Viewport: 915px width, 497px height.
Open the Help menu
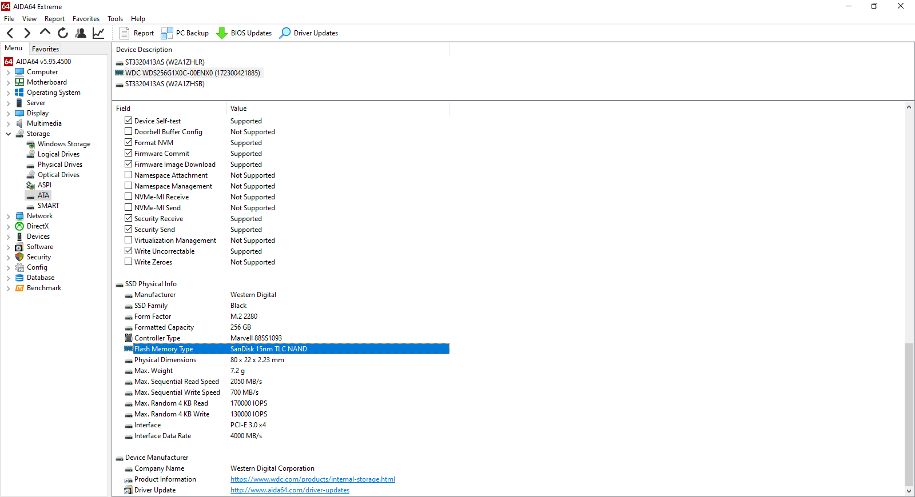(x=138, y=19)
